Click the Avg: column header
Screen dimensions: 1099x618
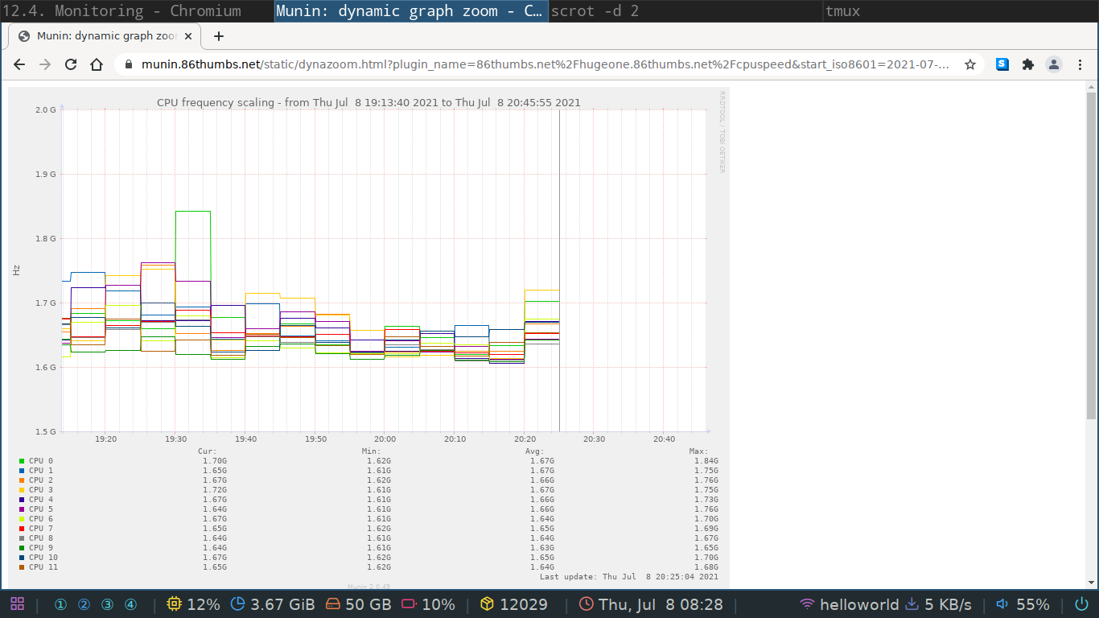tap(535, 451)
